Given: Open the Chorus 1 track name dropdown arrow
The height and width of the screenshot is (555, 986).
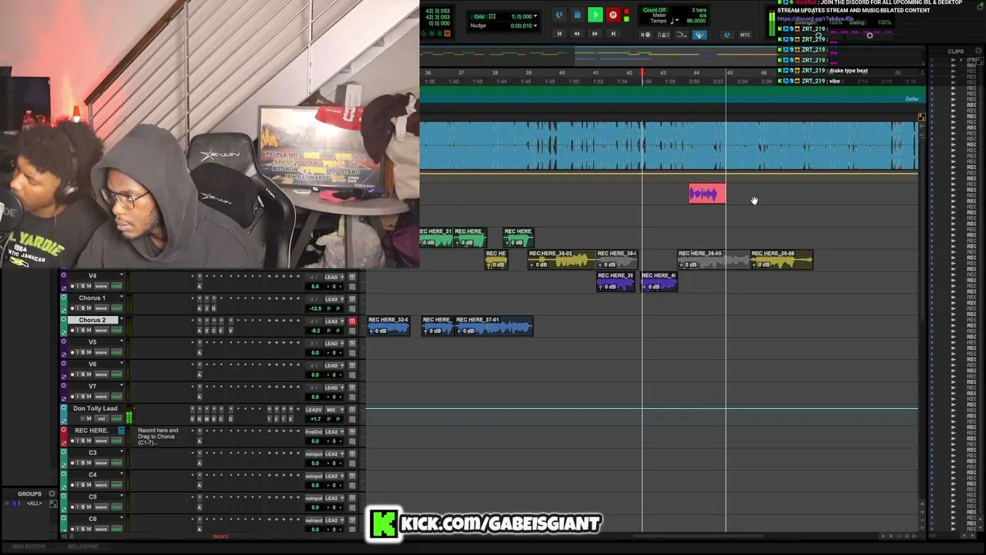Looking at the screenshot, I should point(121,298).
